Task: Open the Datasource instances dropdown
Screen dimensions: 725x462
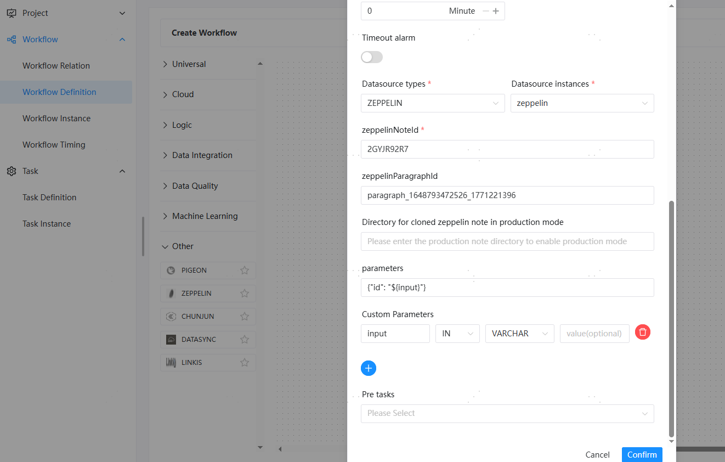Action: (582, 103)
